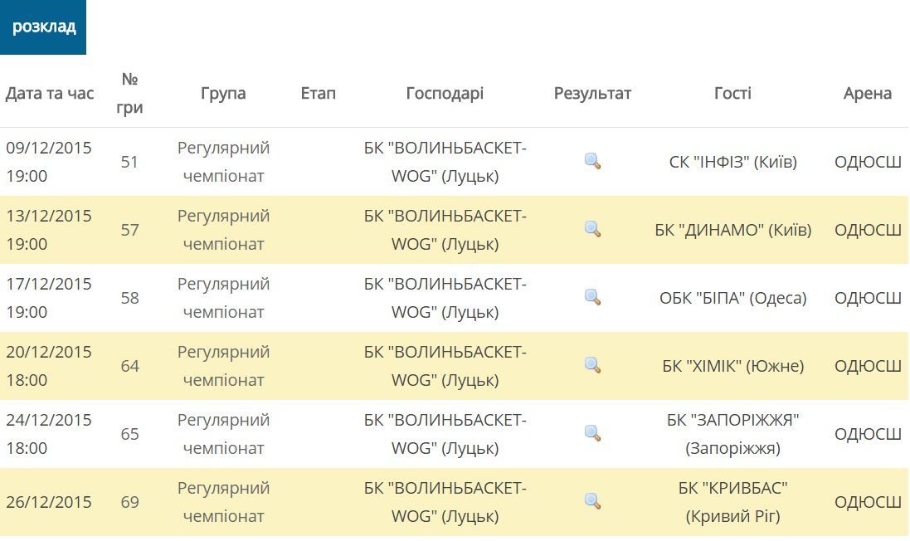Open the розклад tab
Viewport: 910px width, 541px height.
(x=43, y=27)
